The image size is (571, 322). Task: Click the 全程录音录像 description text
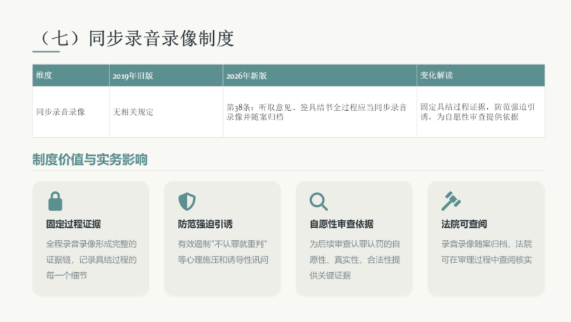tap(91, 260)
